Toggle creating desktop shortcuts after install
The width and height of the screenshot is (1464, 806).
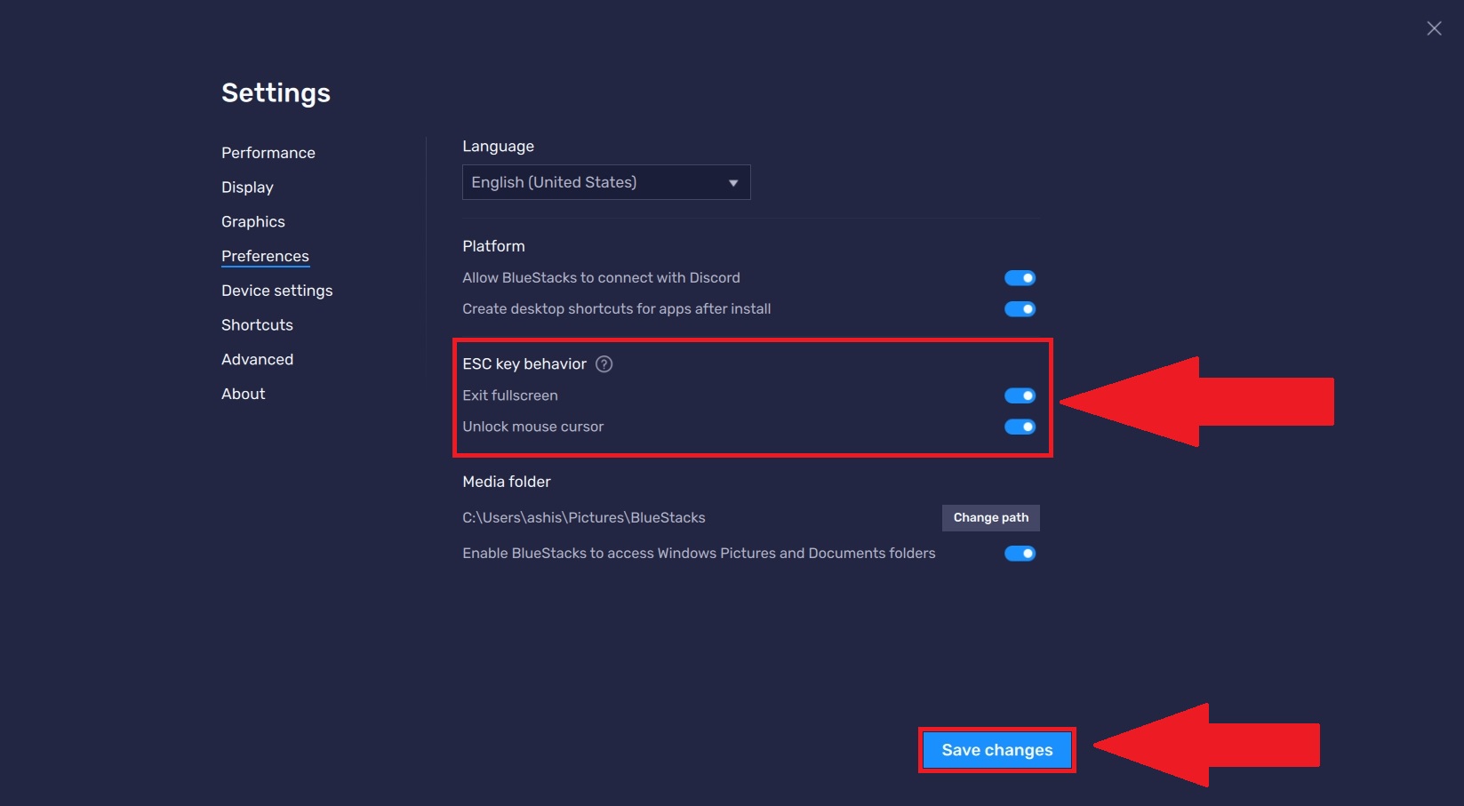(x=1020, y=308)
